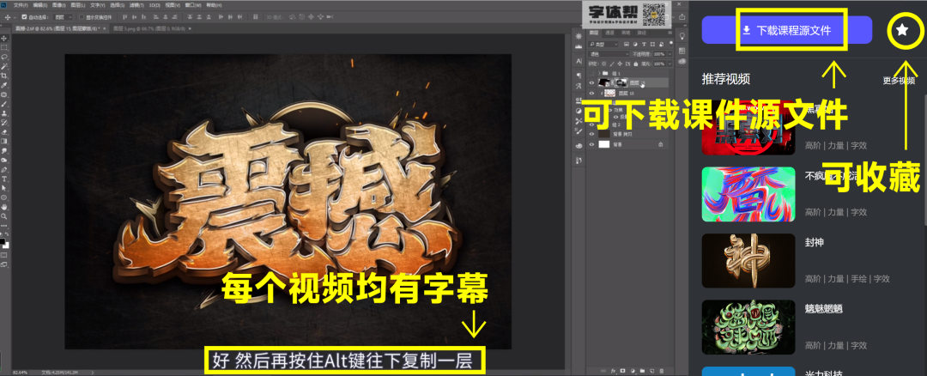Screen dimensions: 927x376
Task: Open the 图像 menu
Action: 58,5
